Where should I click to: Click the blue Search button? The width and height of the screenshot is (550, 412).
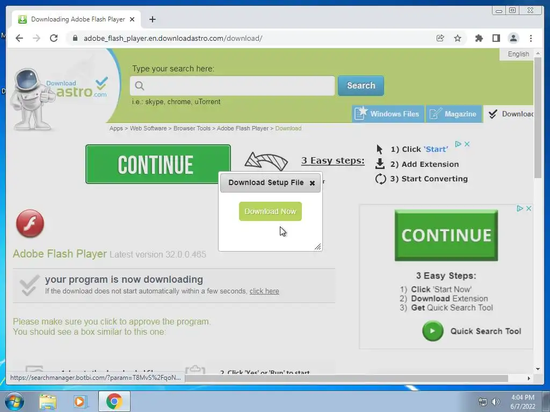[x=361, y=85]
